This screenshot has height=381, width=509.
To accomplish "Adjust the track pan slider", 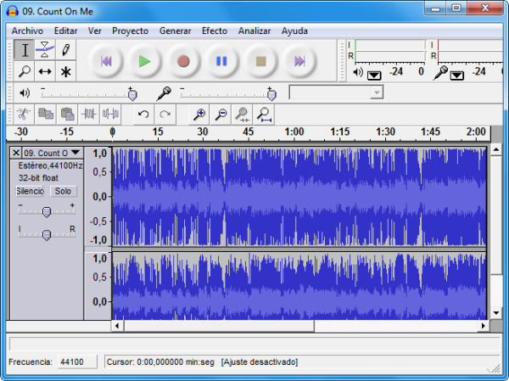I will pos(47,234).
